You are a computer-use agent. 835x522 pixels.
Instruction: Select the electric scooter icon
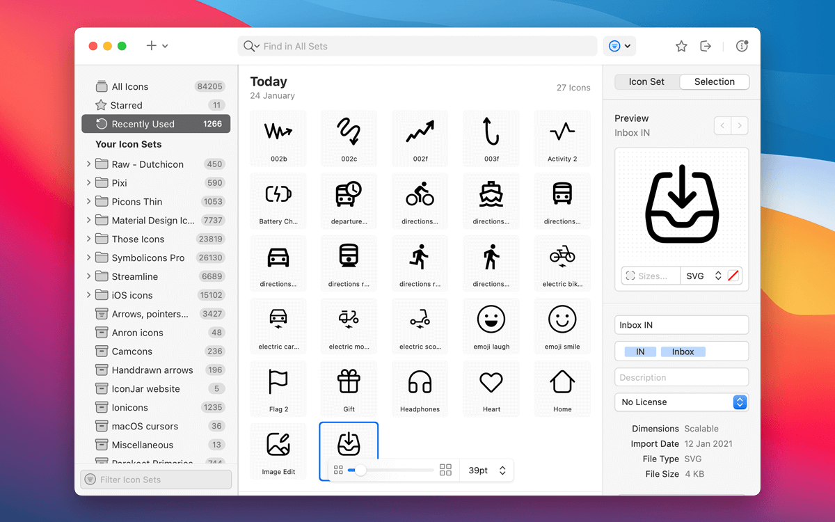(420, 326)
